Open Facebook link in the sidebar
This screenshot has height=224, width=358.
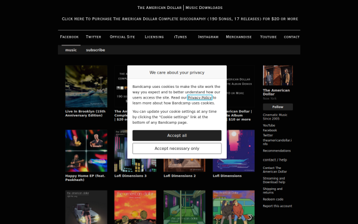[x=270, y=130]
